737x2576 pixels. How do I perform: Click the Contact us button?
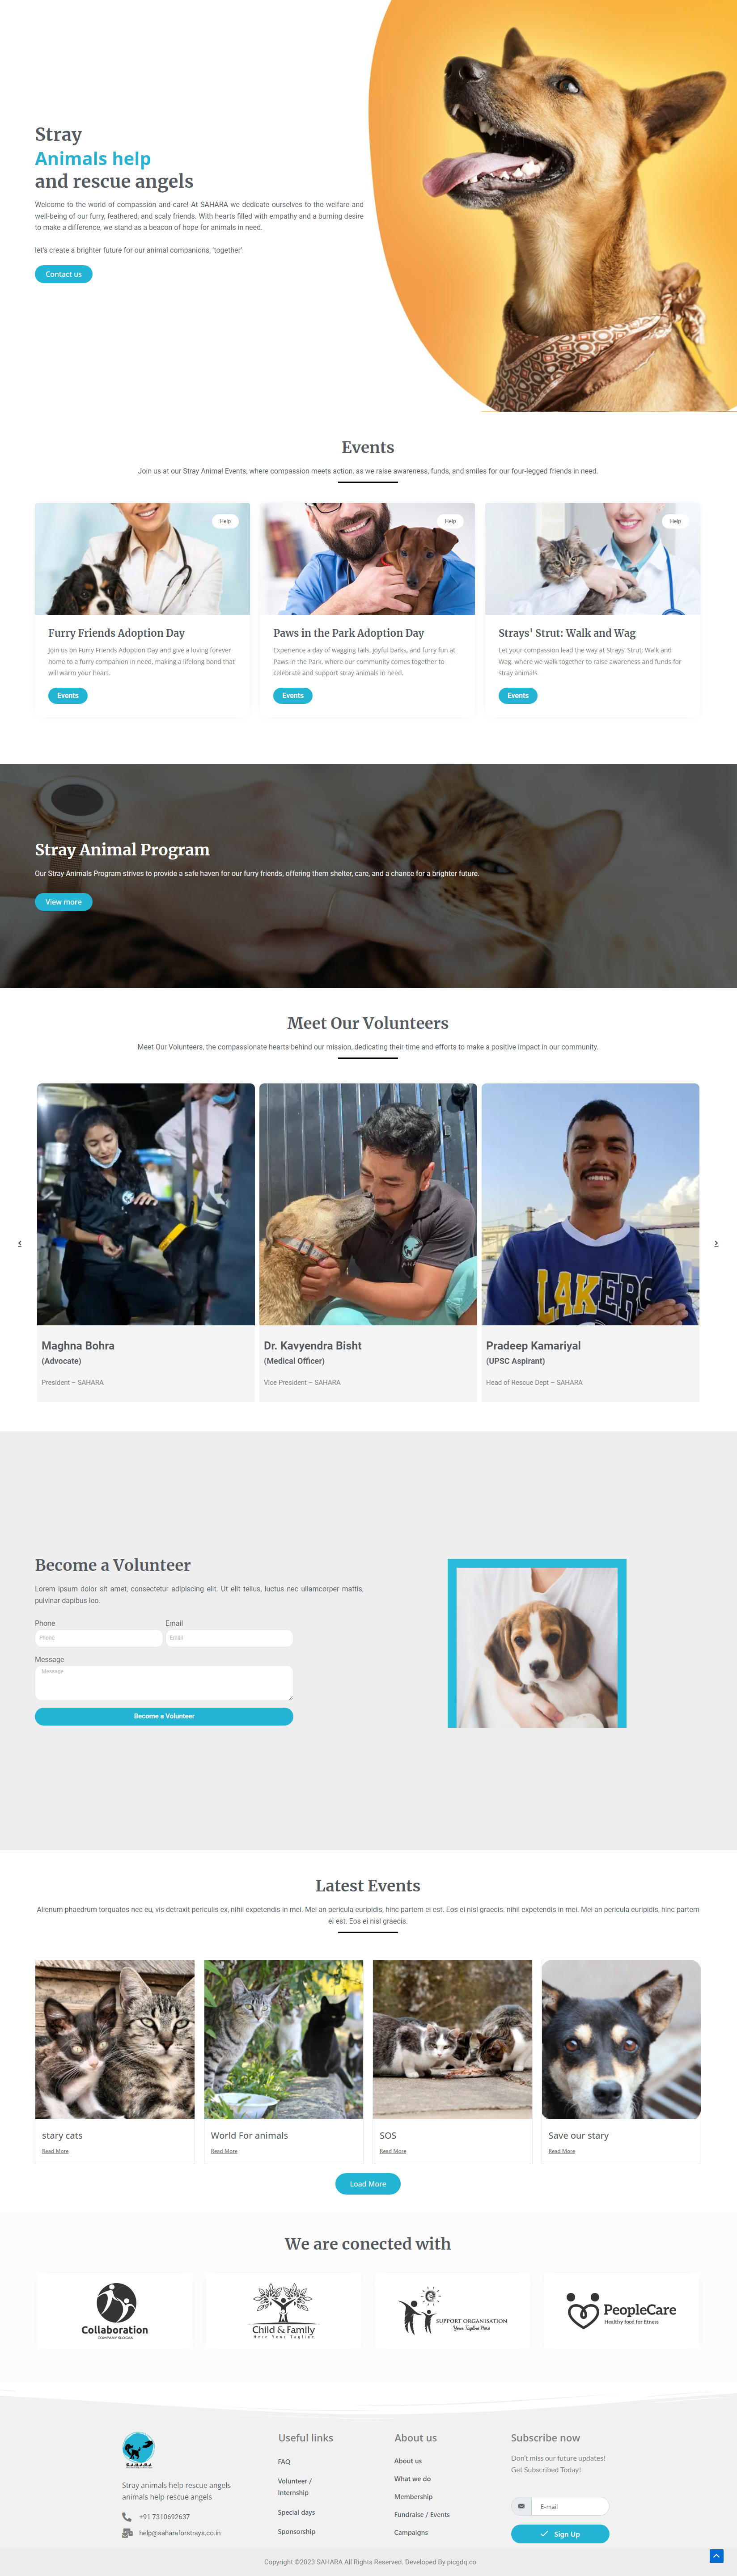63,274
